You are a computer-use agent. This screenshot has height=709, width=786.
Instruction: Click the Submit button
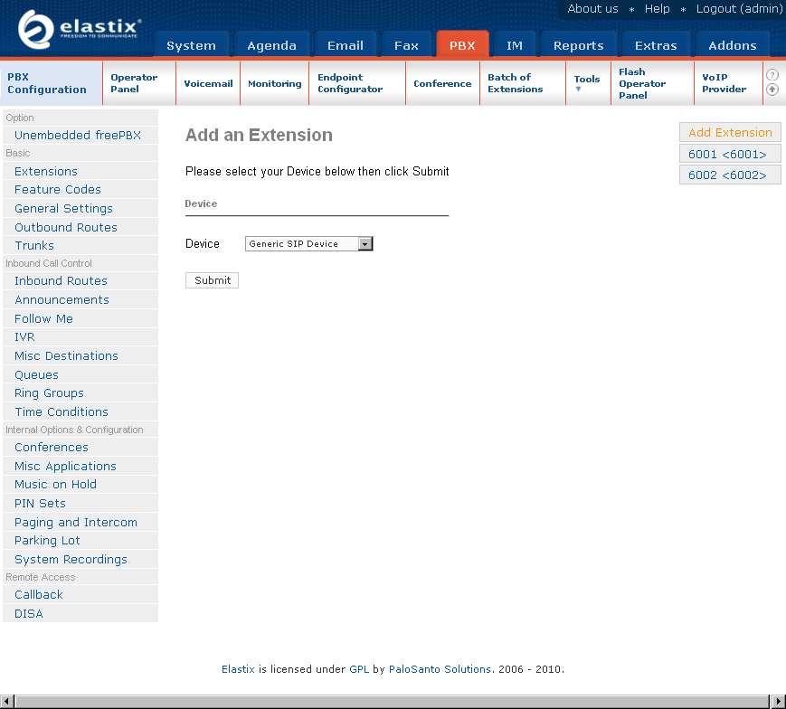[212, 280]
